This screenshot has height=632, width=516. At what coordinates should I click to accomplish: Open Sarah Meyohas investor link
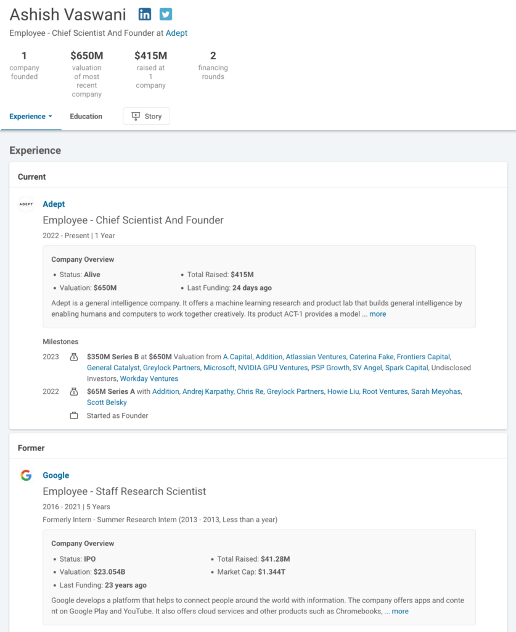click(436, 391)
